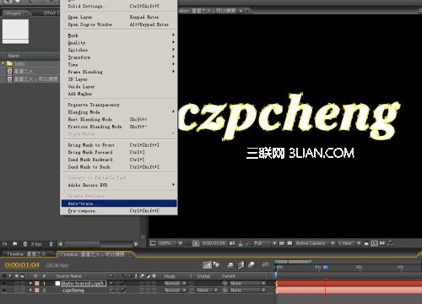422x304 pixels.
Task: Click layer 1 label color swatch
Action: [x=37, y=283]
